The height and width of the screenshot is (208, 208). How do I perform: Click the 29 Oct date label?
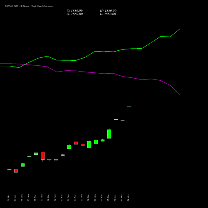[x=15, y=198]
